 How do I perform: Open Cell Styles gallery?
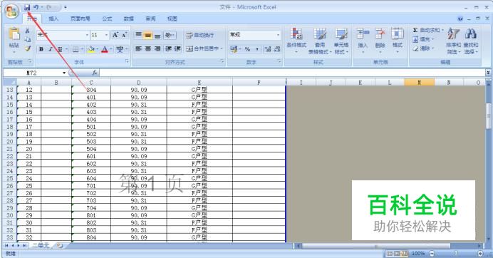click(x=341, y=41)
